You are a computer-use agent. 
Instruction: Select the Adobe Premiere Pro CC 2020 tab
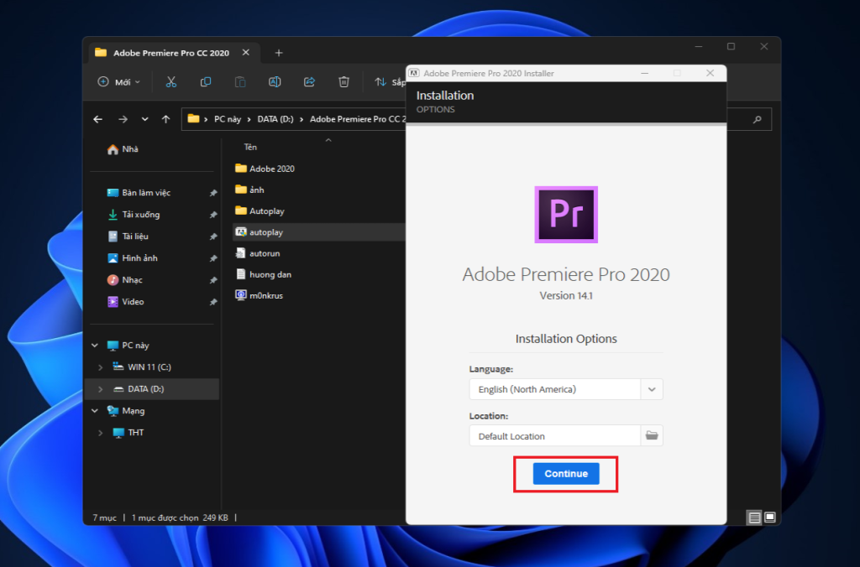point(171,53)
